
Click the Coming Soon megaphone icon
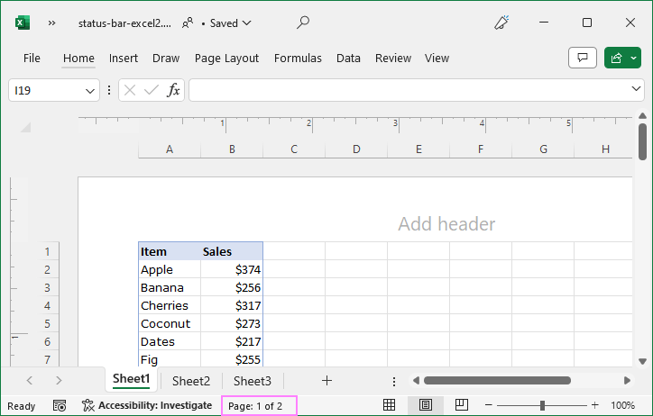pos(502,23)
